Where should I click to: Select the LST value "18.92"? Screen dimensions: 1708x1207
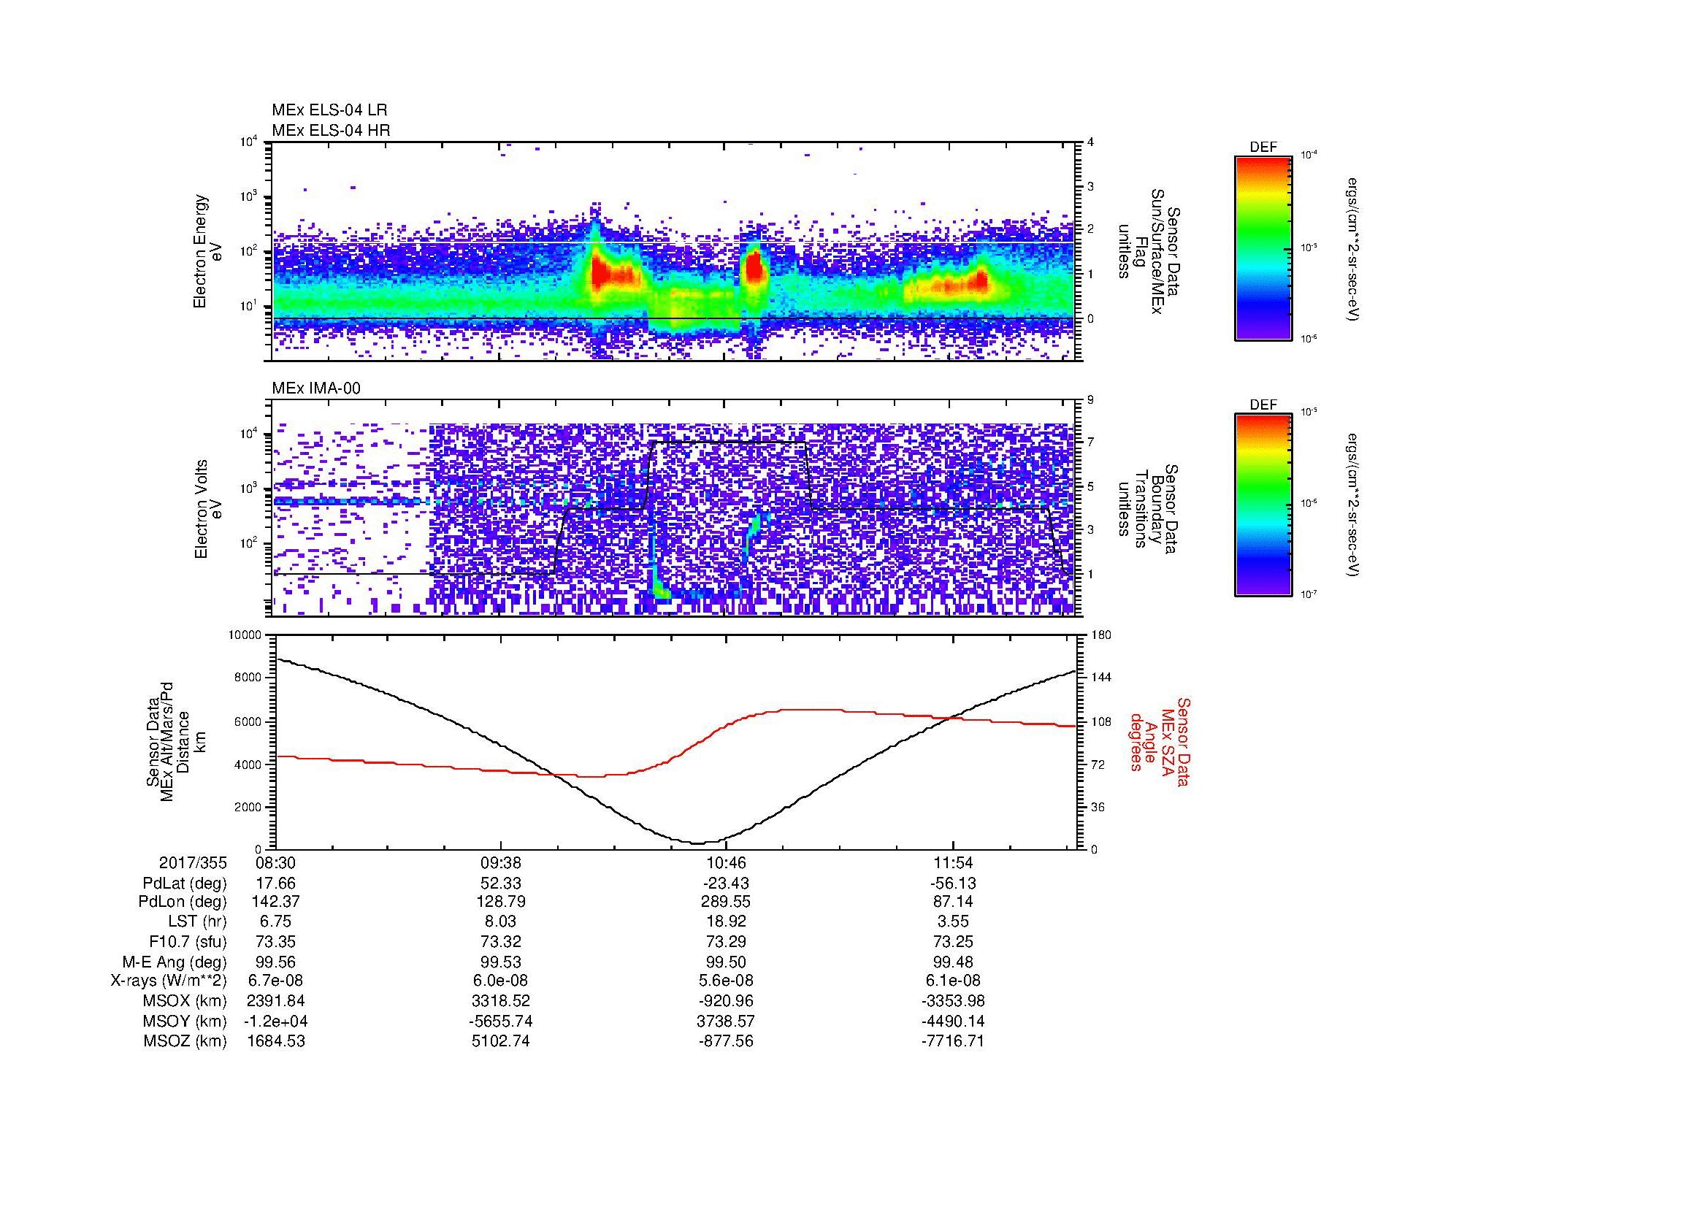pos(727,922)
